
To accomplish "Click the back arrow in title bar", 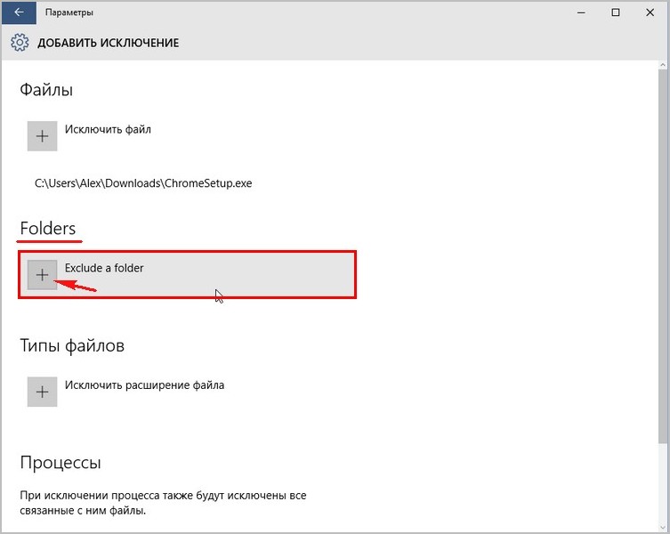I will pos(19,12).
